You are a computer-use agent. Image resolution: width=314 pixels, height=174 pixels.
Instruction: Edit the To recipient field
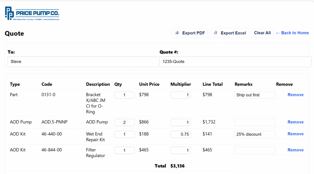(83, 62)
